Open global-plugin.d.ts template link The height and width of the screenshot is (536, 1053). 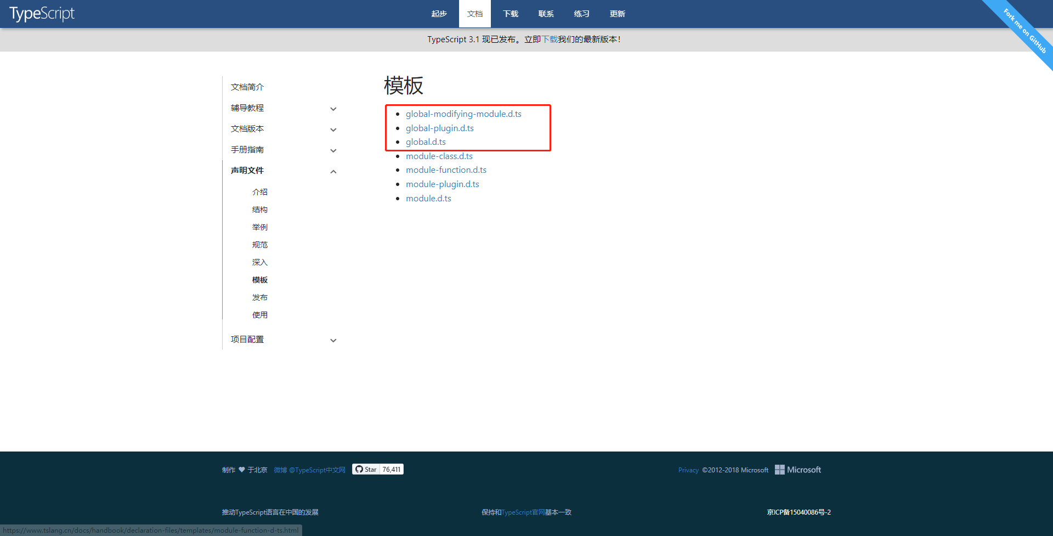(x=440, y=128)
